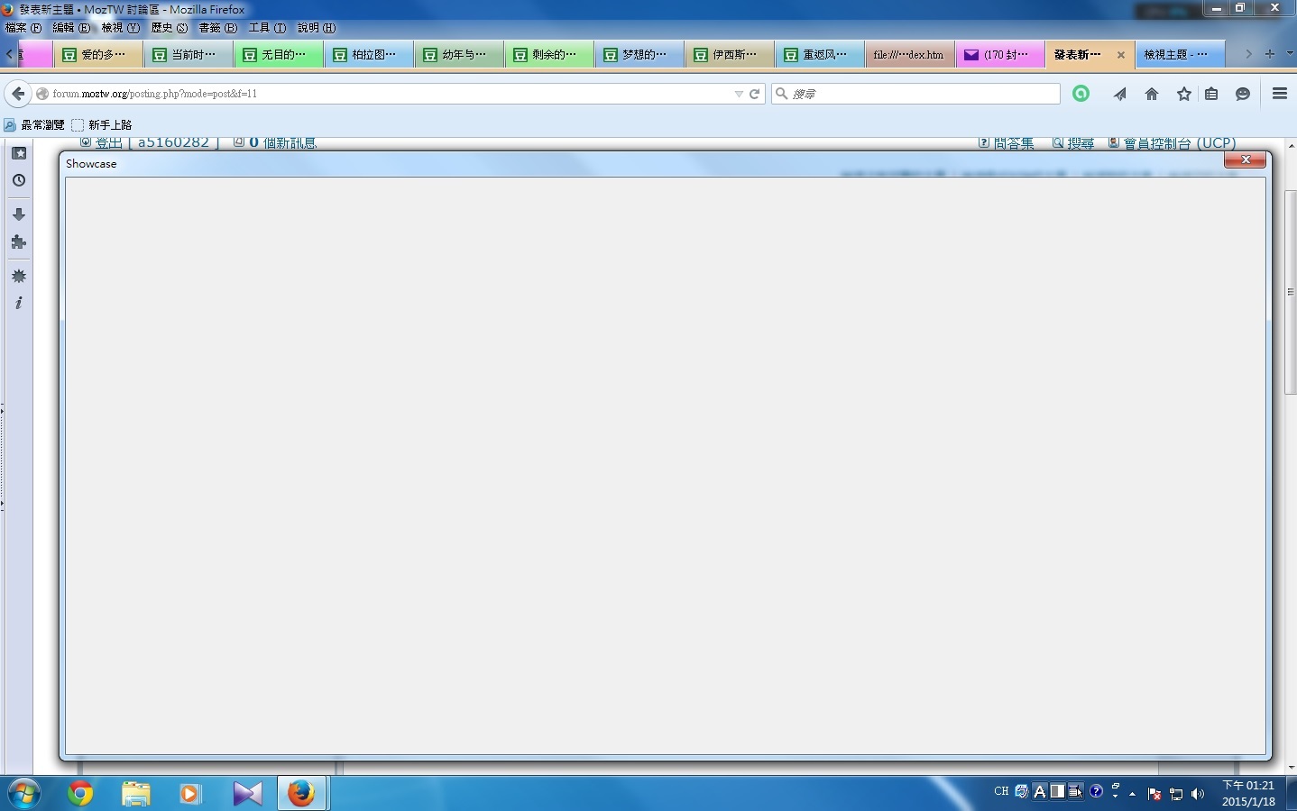Switch to the '梦想的…' tab

tap(639, 54)
